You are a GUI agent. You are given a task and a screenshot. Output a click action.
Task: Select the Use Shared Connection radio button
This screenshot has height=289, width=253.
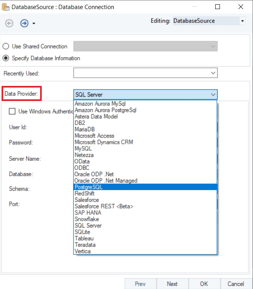pos(6,46)
